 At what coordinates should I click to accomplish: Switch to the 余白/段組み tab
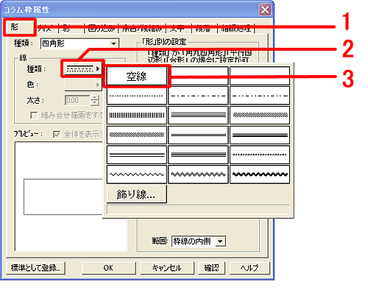click(142, 29)
